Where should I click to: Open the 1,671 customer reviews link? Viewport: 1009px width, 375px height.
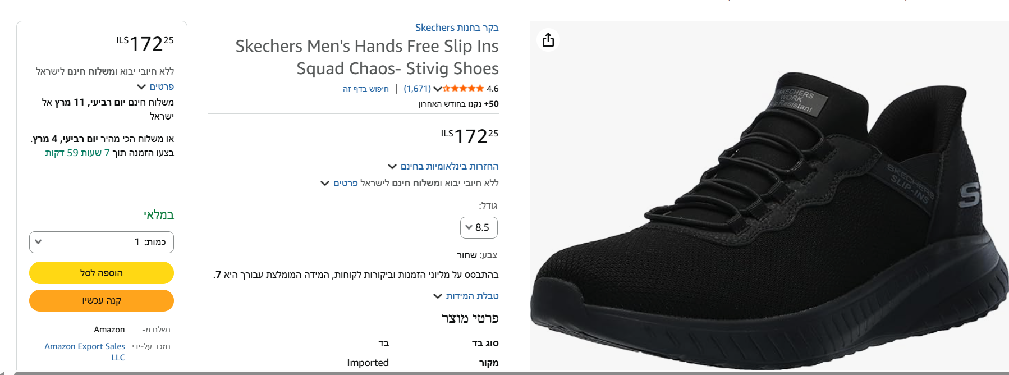tap(417, 89)
